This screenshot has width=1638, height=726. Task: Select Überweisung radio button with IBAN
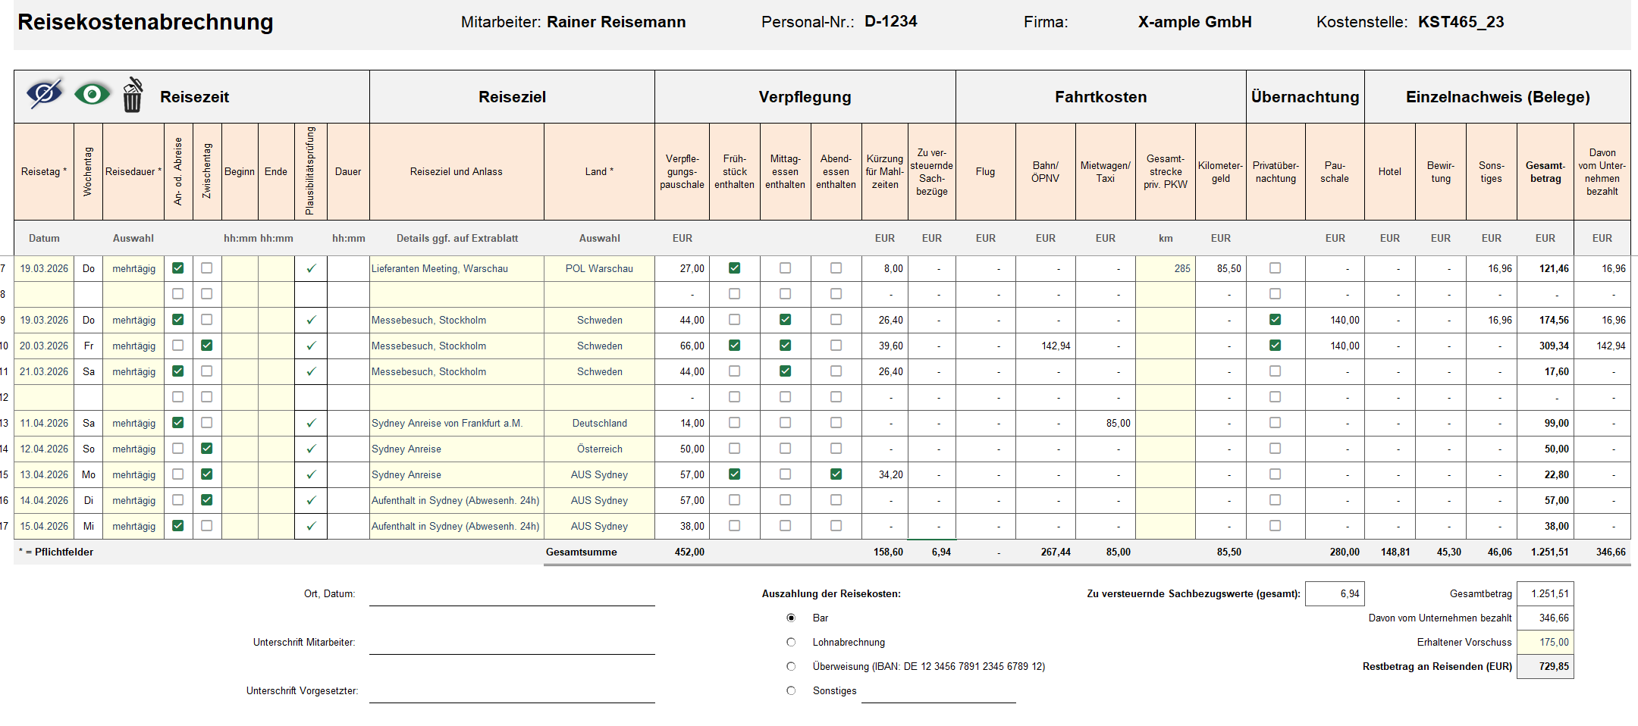point(791,667)
